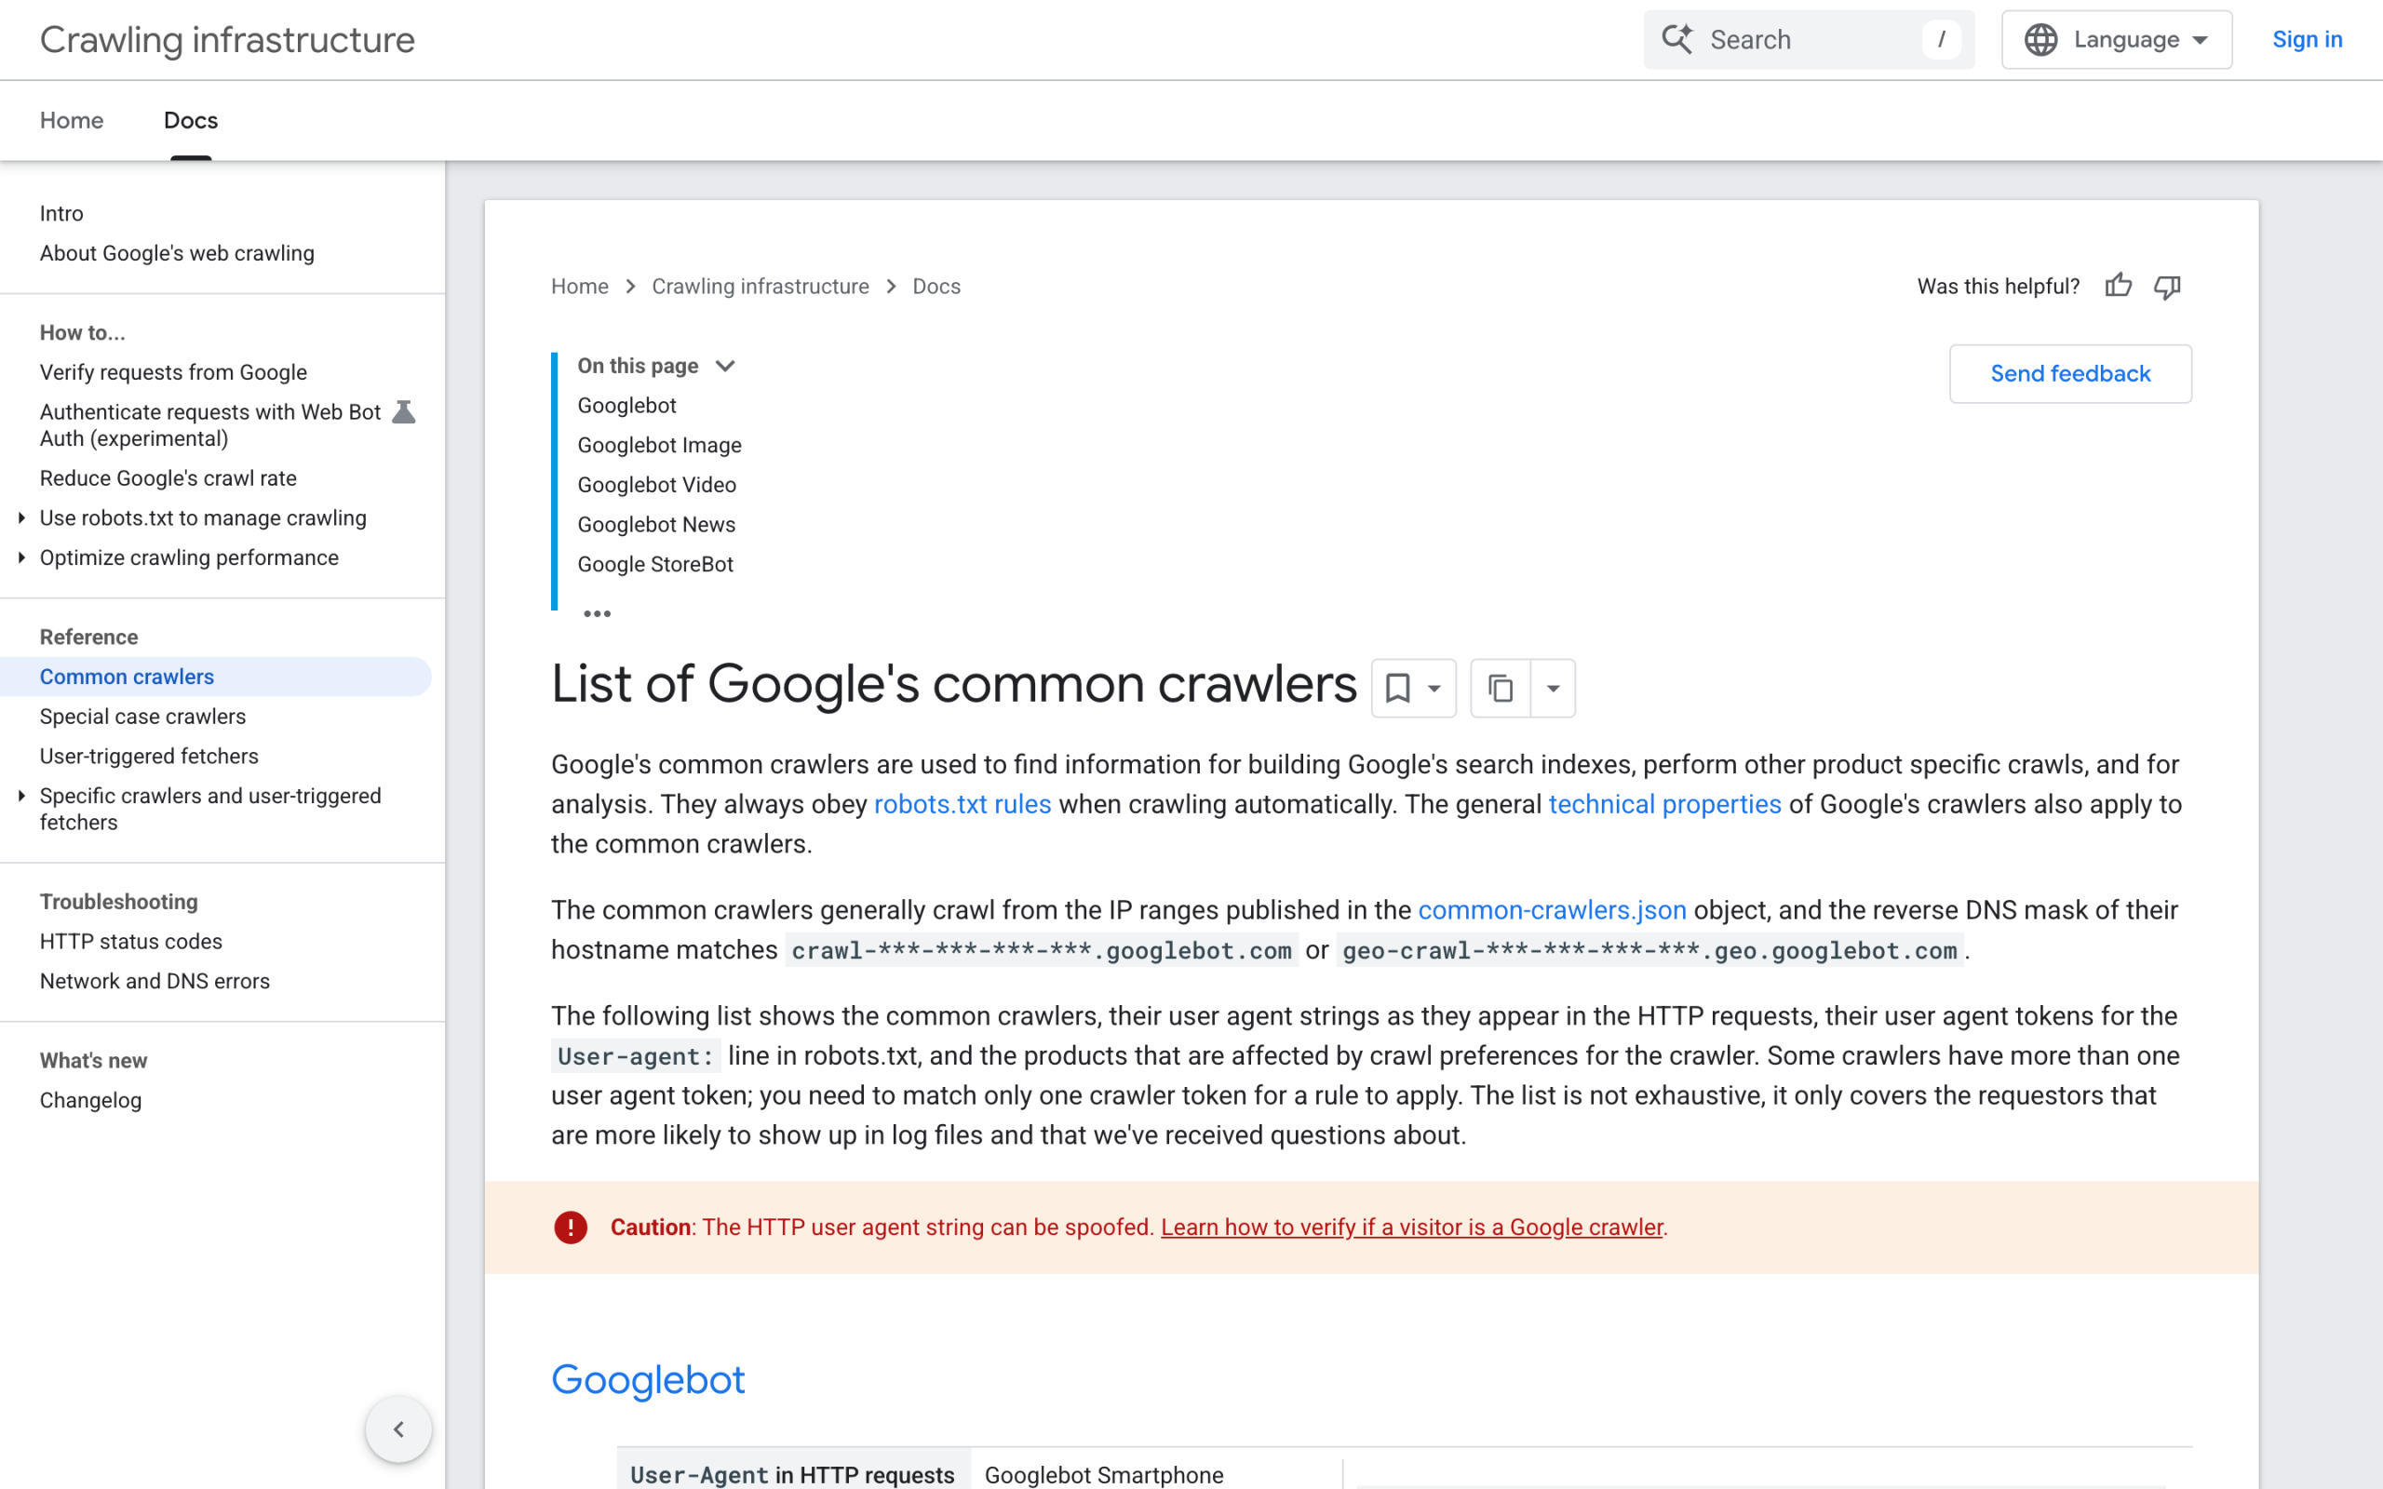The image size is (2383, 1489).
Task: Jump to Google StoreBot section
Action: pos(656,564)
